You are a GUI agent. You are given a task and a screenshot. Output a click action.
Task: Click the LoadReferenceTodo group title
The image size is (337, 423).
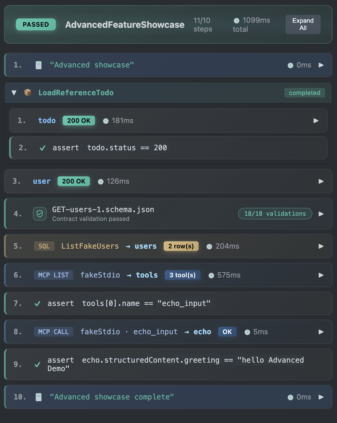76,93
